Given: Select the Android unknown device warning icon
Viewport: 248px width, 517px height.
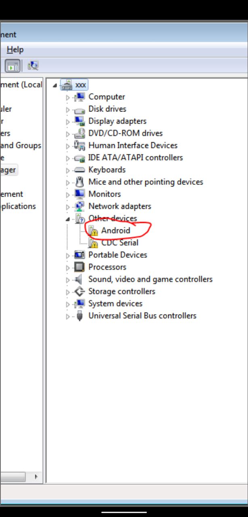Looking at the screenshot, I should tap(93, 231).
